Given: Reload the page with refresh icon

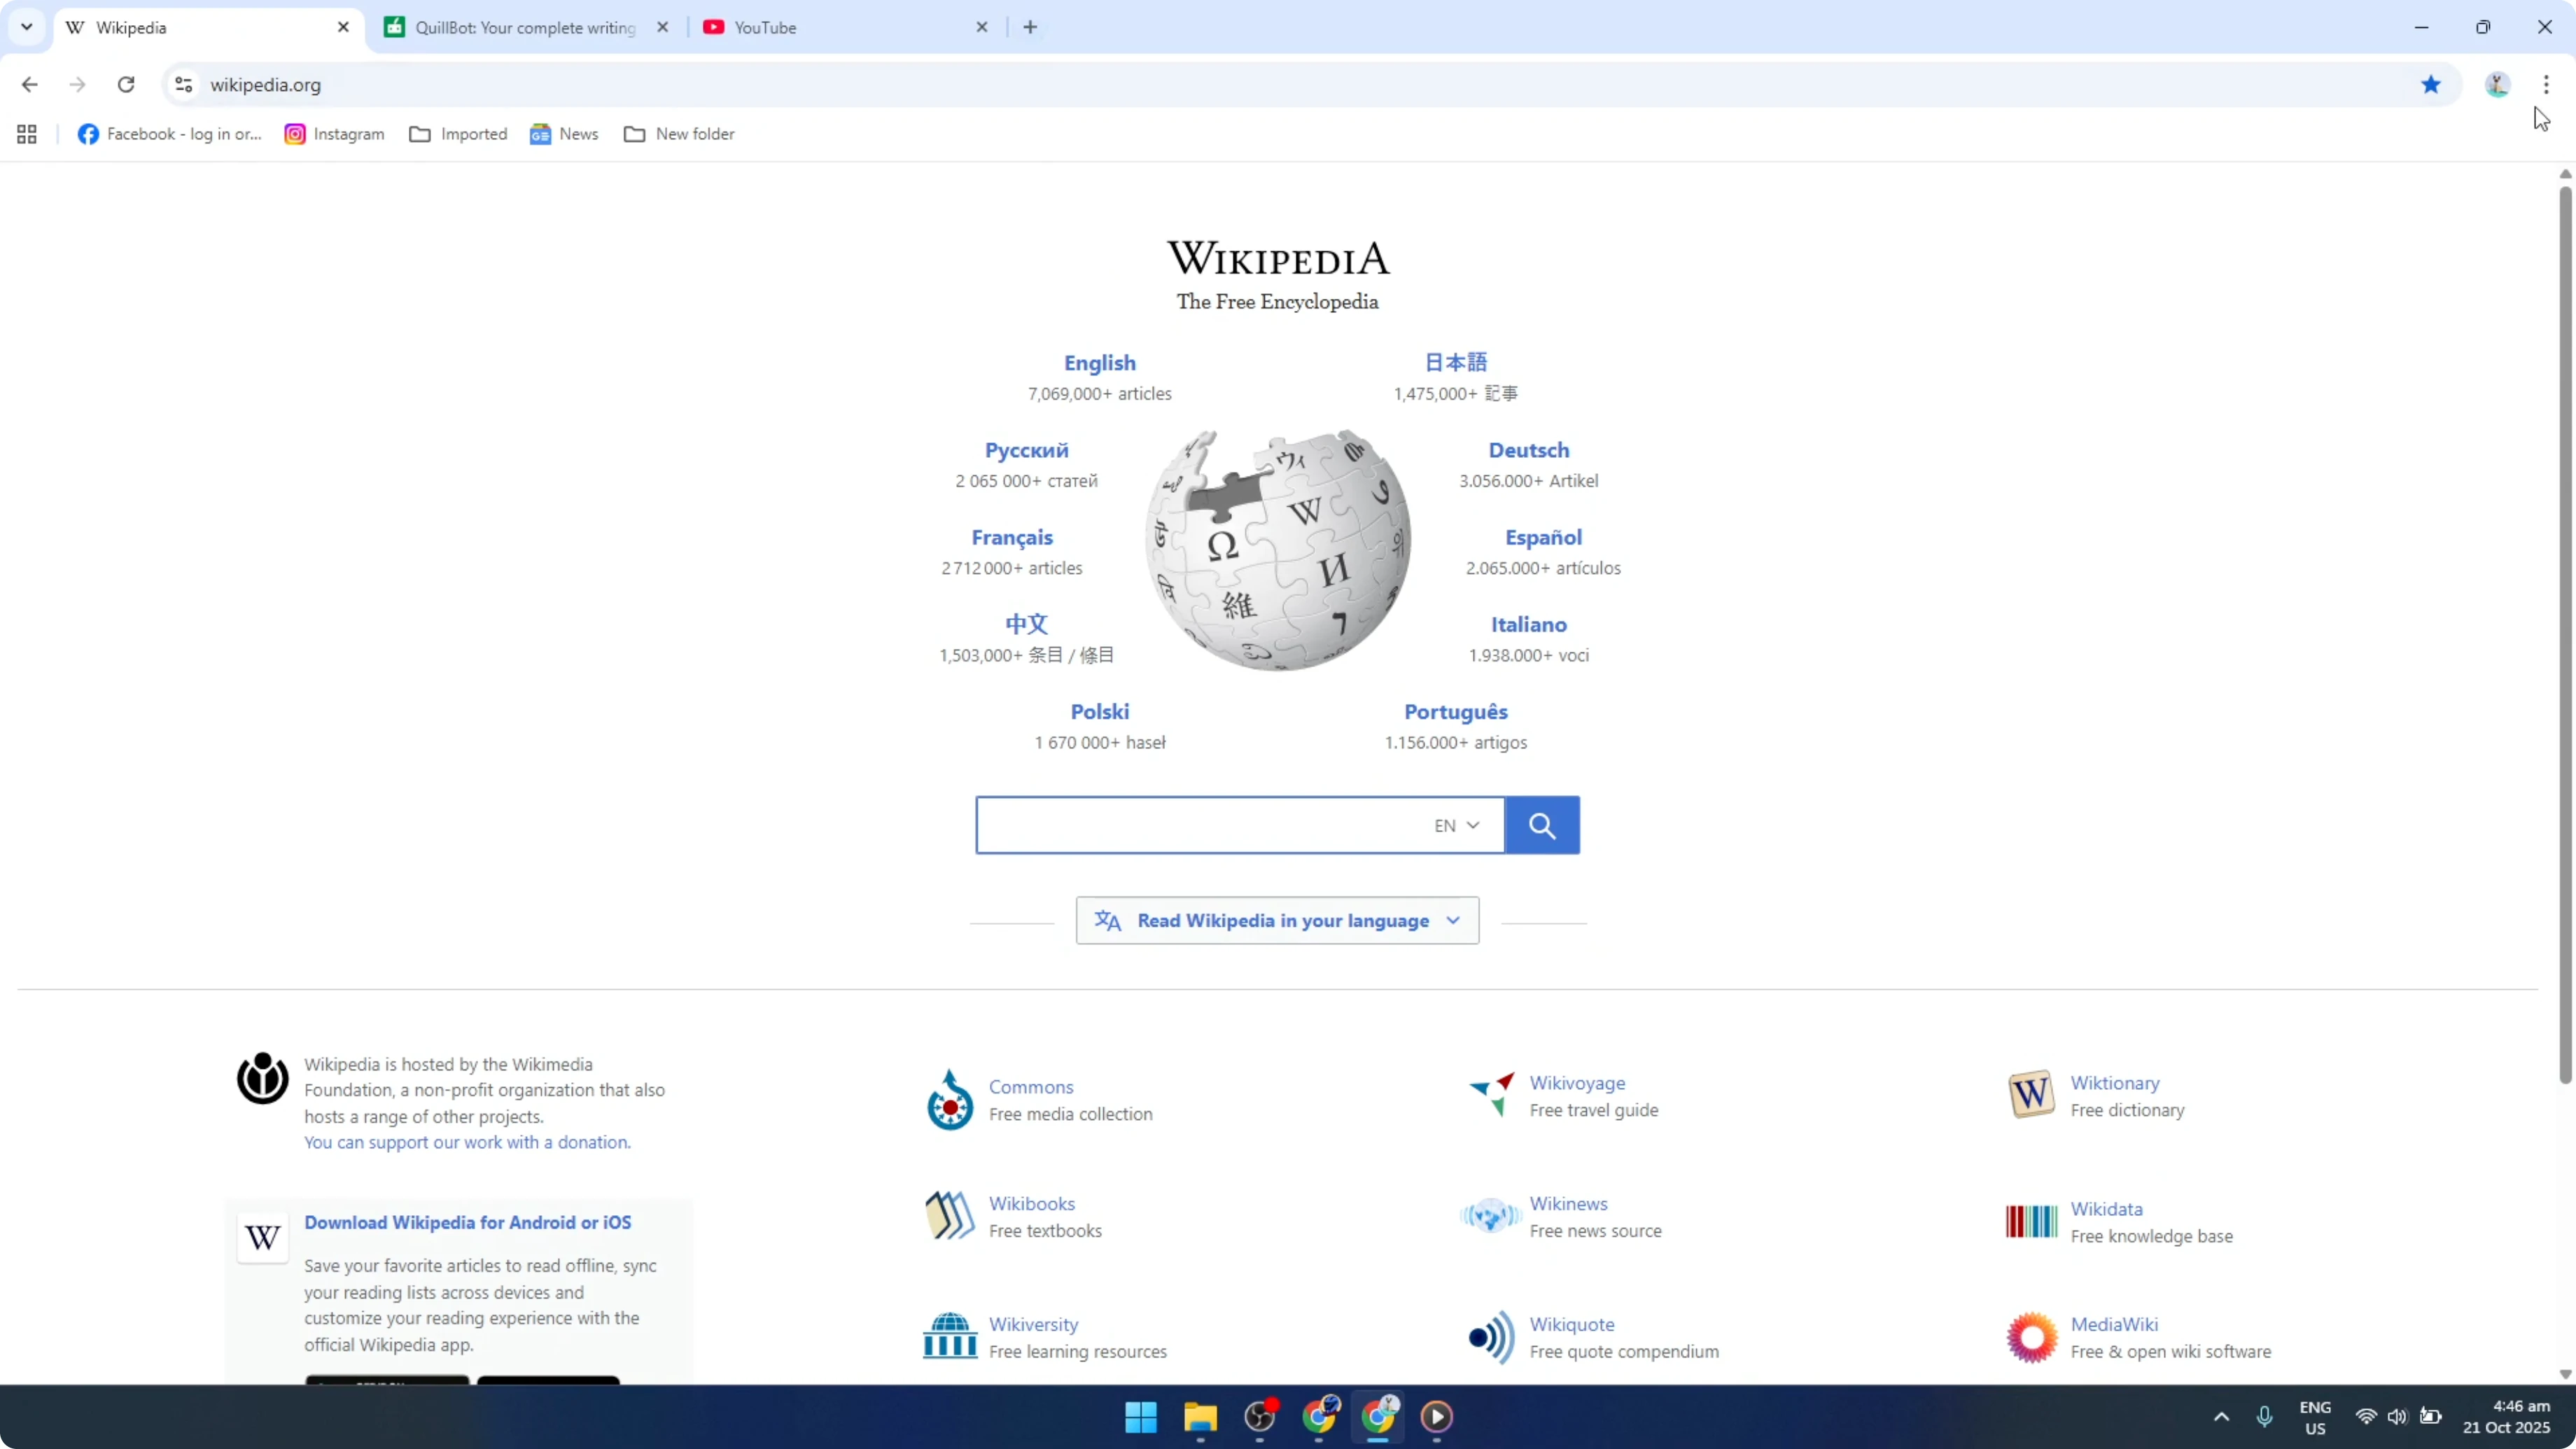Looking at the screenshot, I should tap(126, 85).
